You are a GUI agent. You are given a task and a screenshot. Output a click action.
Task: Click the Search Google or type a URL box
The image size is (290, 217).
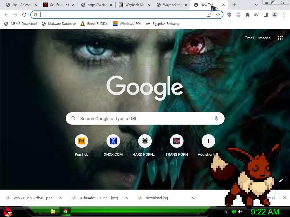click(145, 118)
